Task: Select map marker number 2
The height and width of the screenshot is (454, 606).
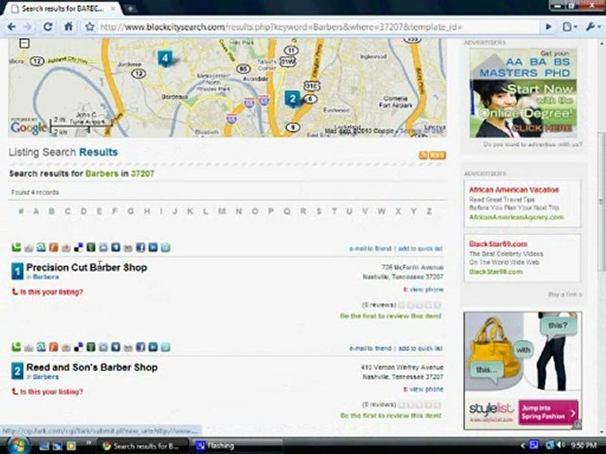Action: pos(292,99)
